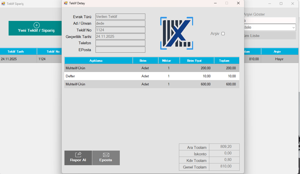Click the empty EPosta input field
Image resolution: width=300 pixels, height=174 pixels.
point(120,50)
